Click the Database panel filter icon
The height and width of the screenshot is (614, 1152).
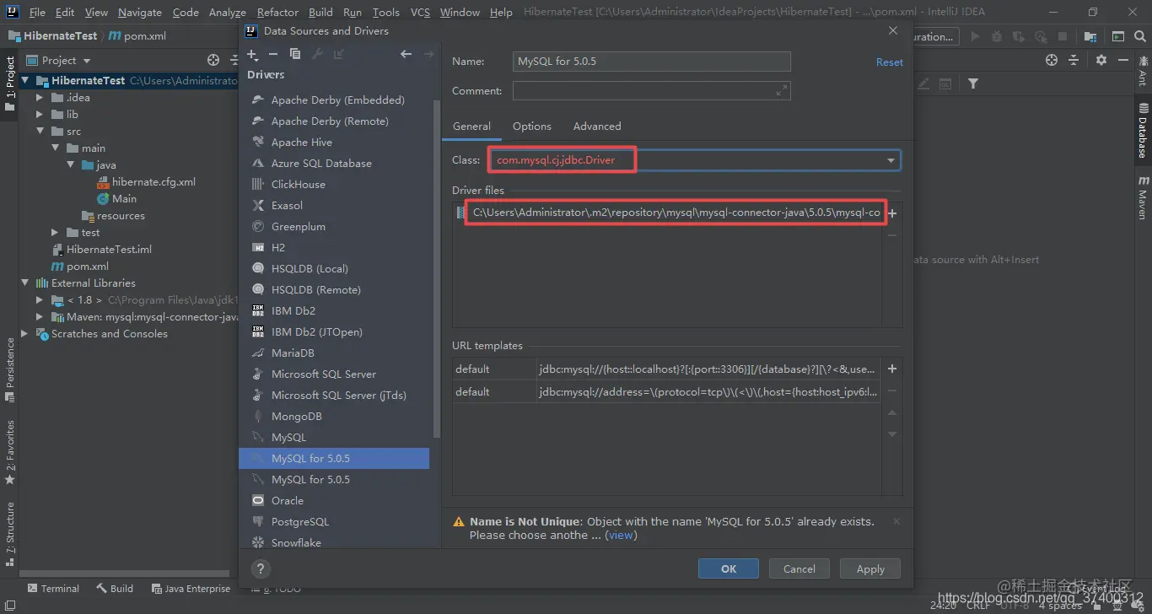[x=973, y=83]
